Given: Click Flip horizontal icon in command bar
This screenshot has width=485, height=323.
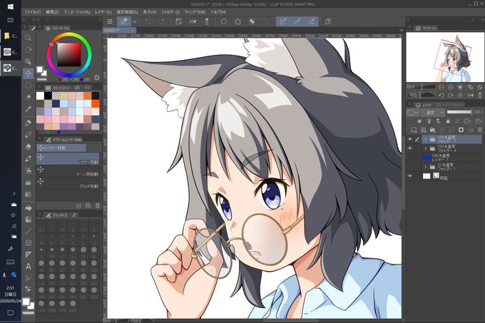Looking at the screenshot, I should tap(193, 21).
